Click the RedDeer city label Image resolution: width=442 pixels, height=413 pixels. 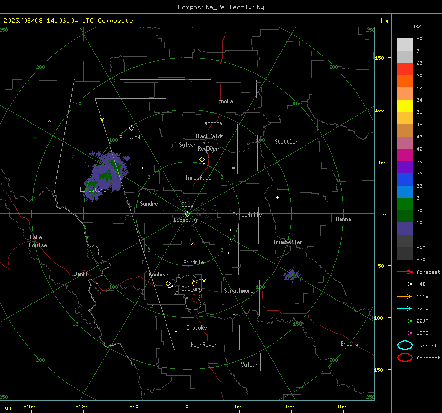(x=208, y=149)
